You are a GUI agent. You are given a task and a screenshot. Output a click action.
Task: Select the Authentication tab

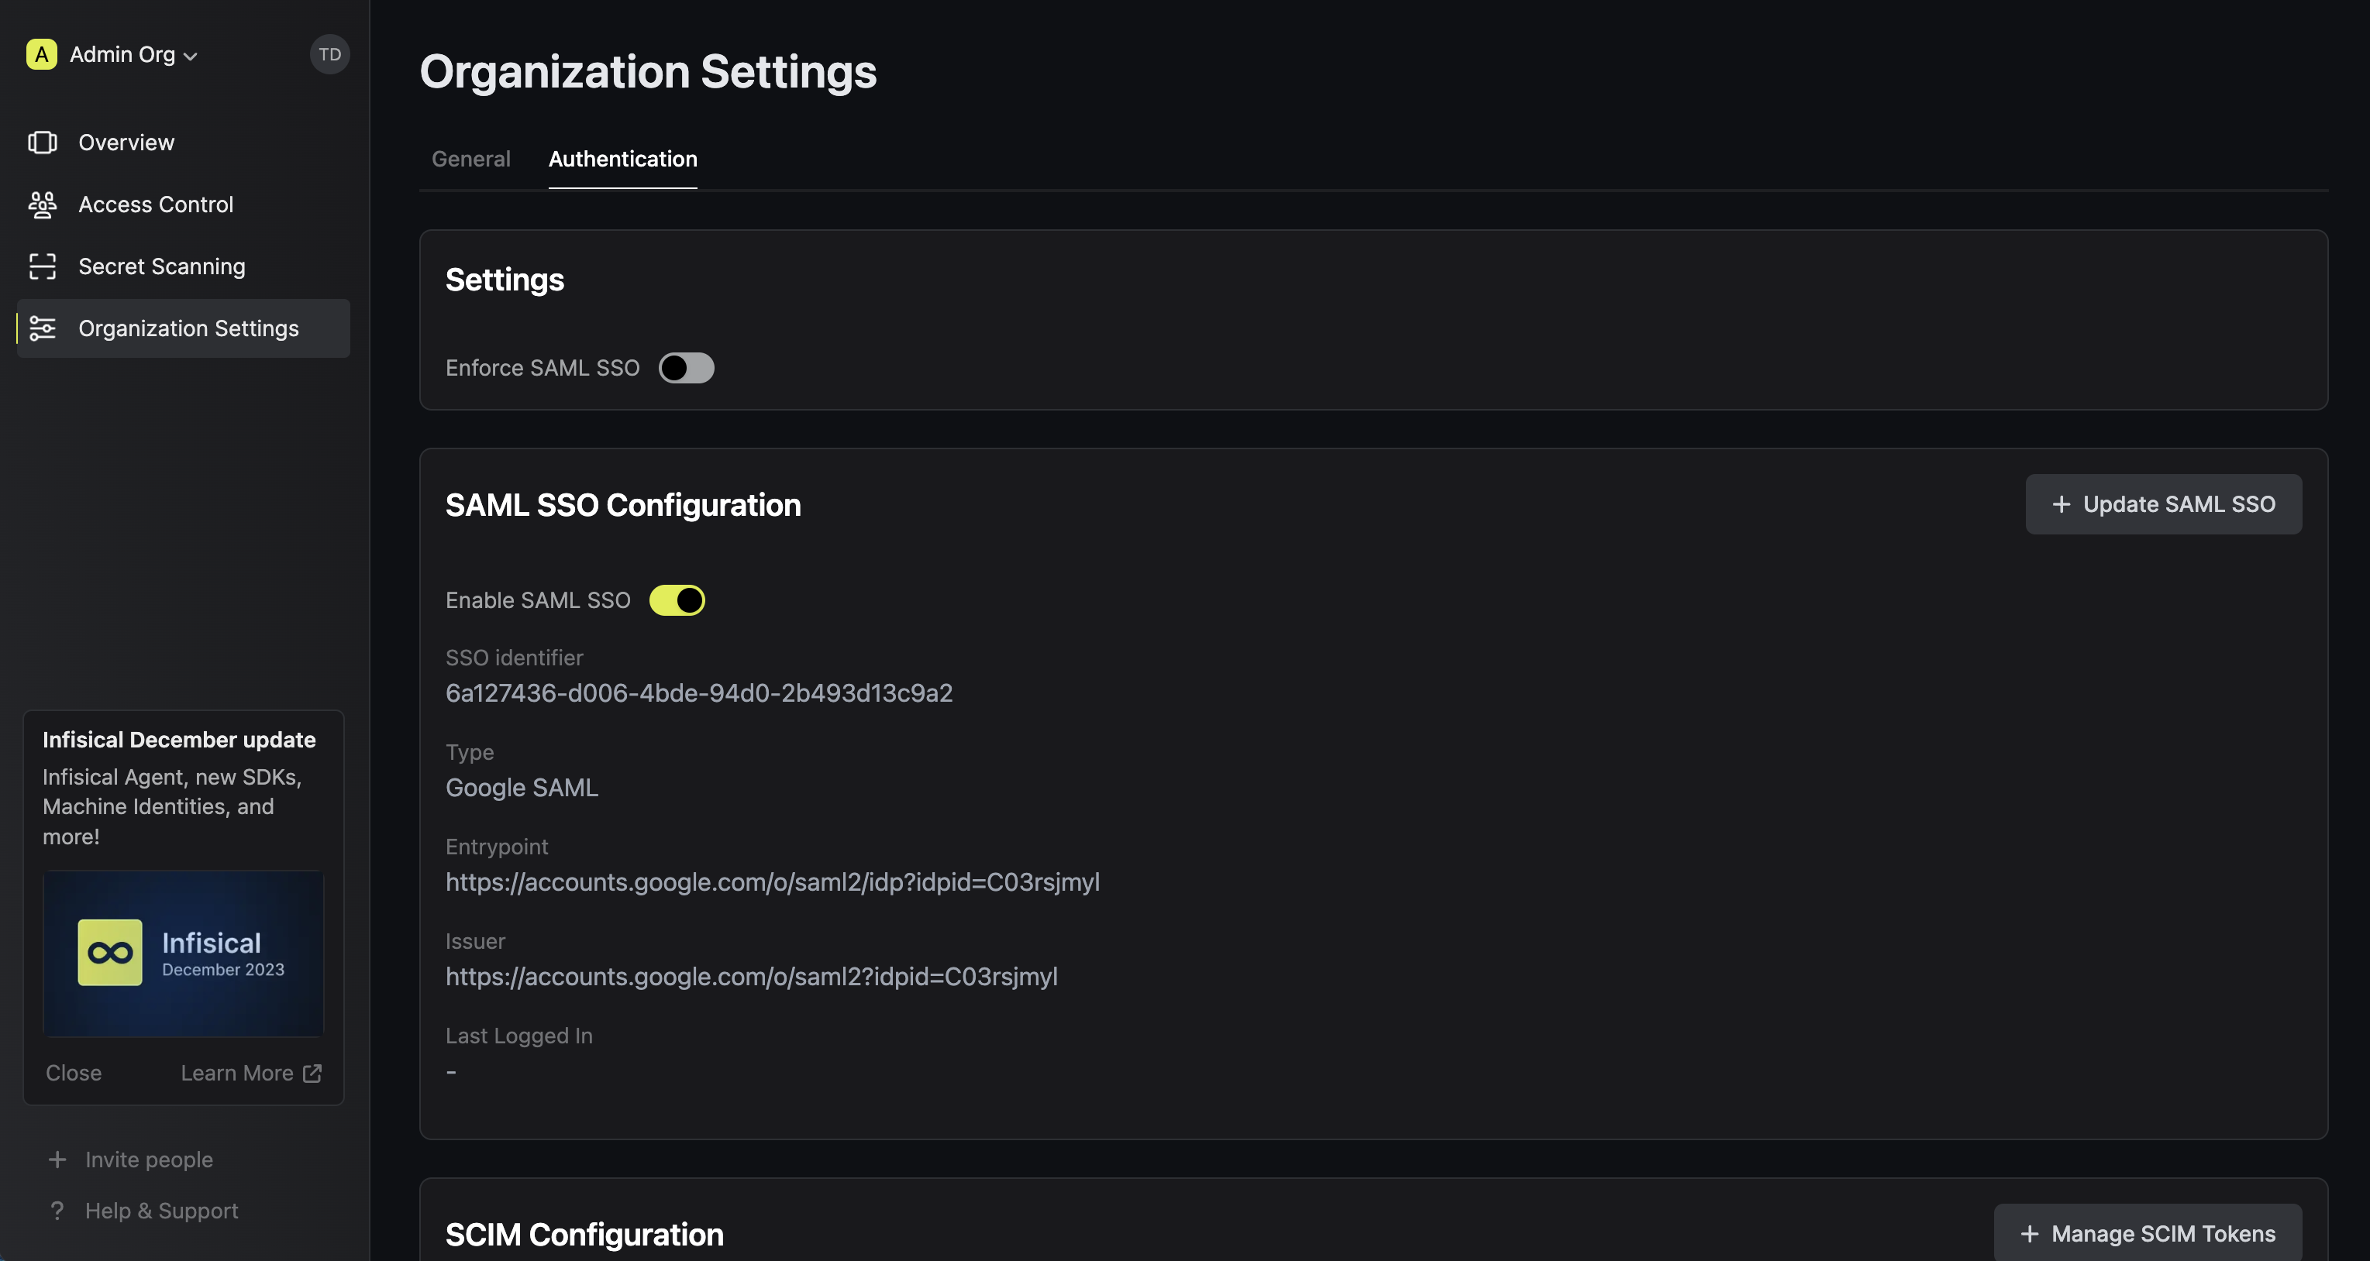click(623, 159)
